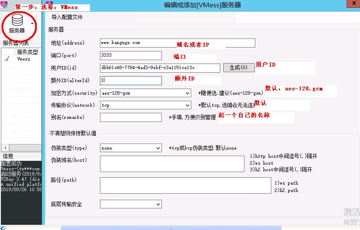Click the 别名 (remarks) input field
The width and height of the screenshot is (360, 230).
tap(130, 117)
